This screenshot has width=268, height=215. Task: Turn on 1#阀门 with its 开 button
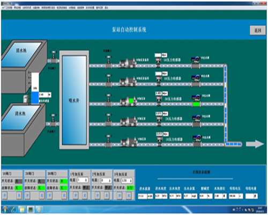(x=5, y=196)
